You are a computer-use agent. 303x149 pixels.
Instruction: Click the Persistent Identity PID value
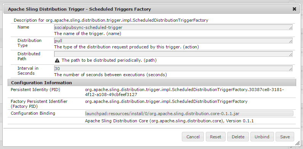184,92
